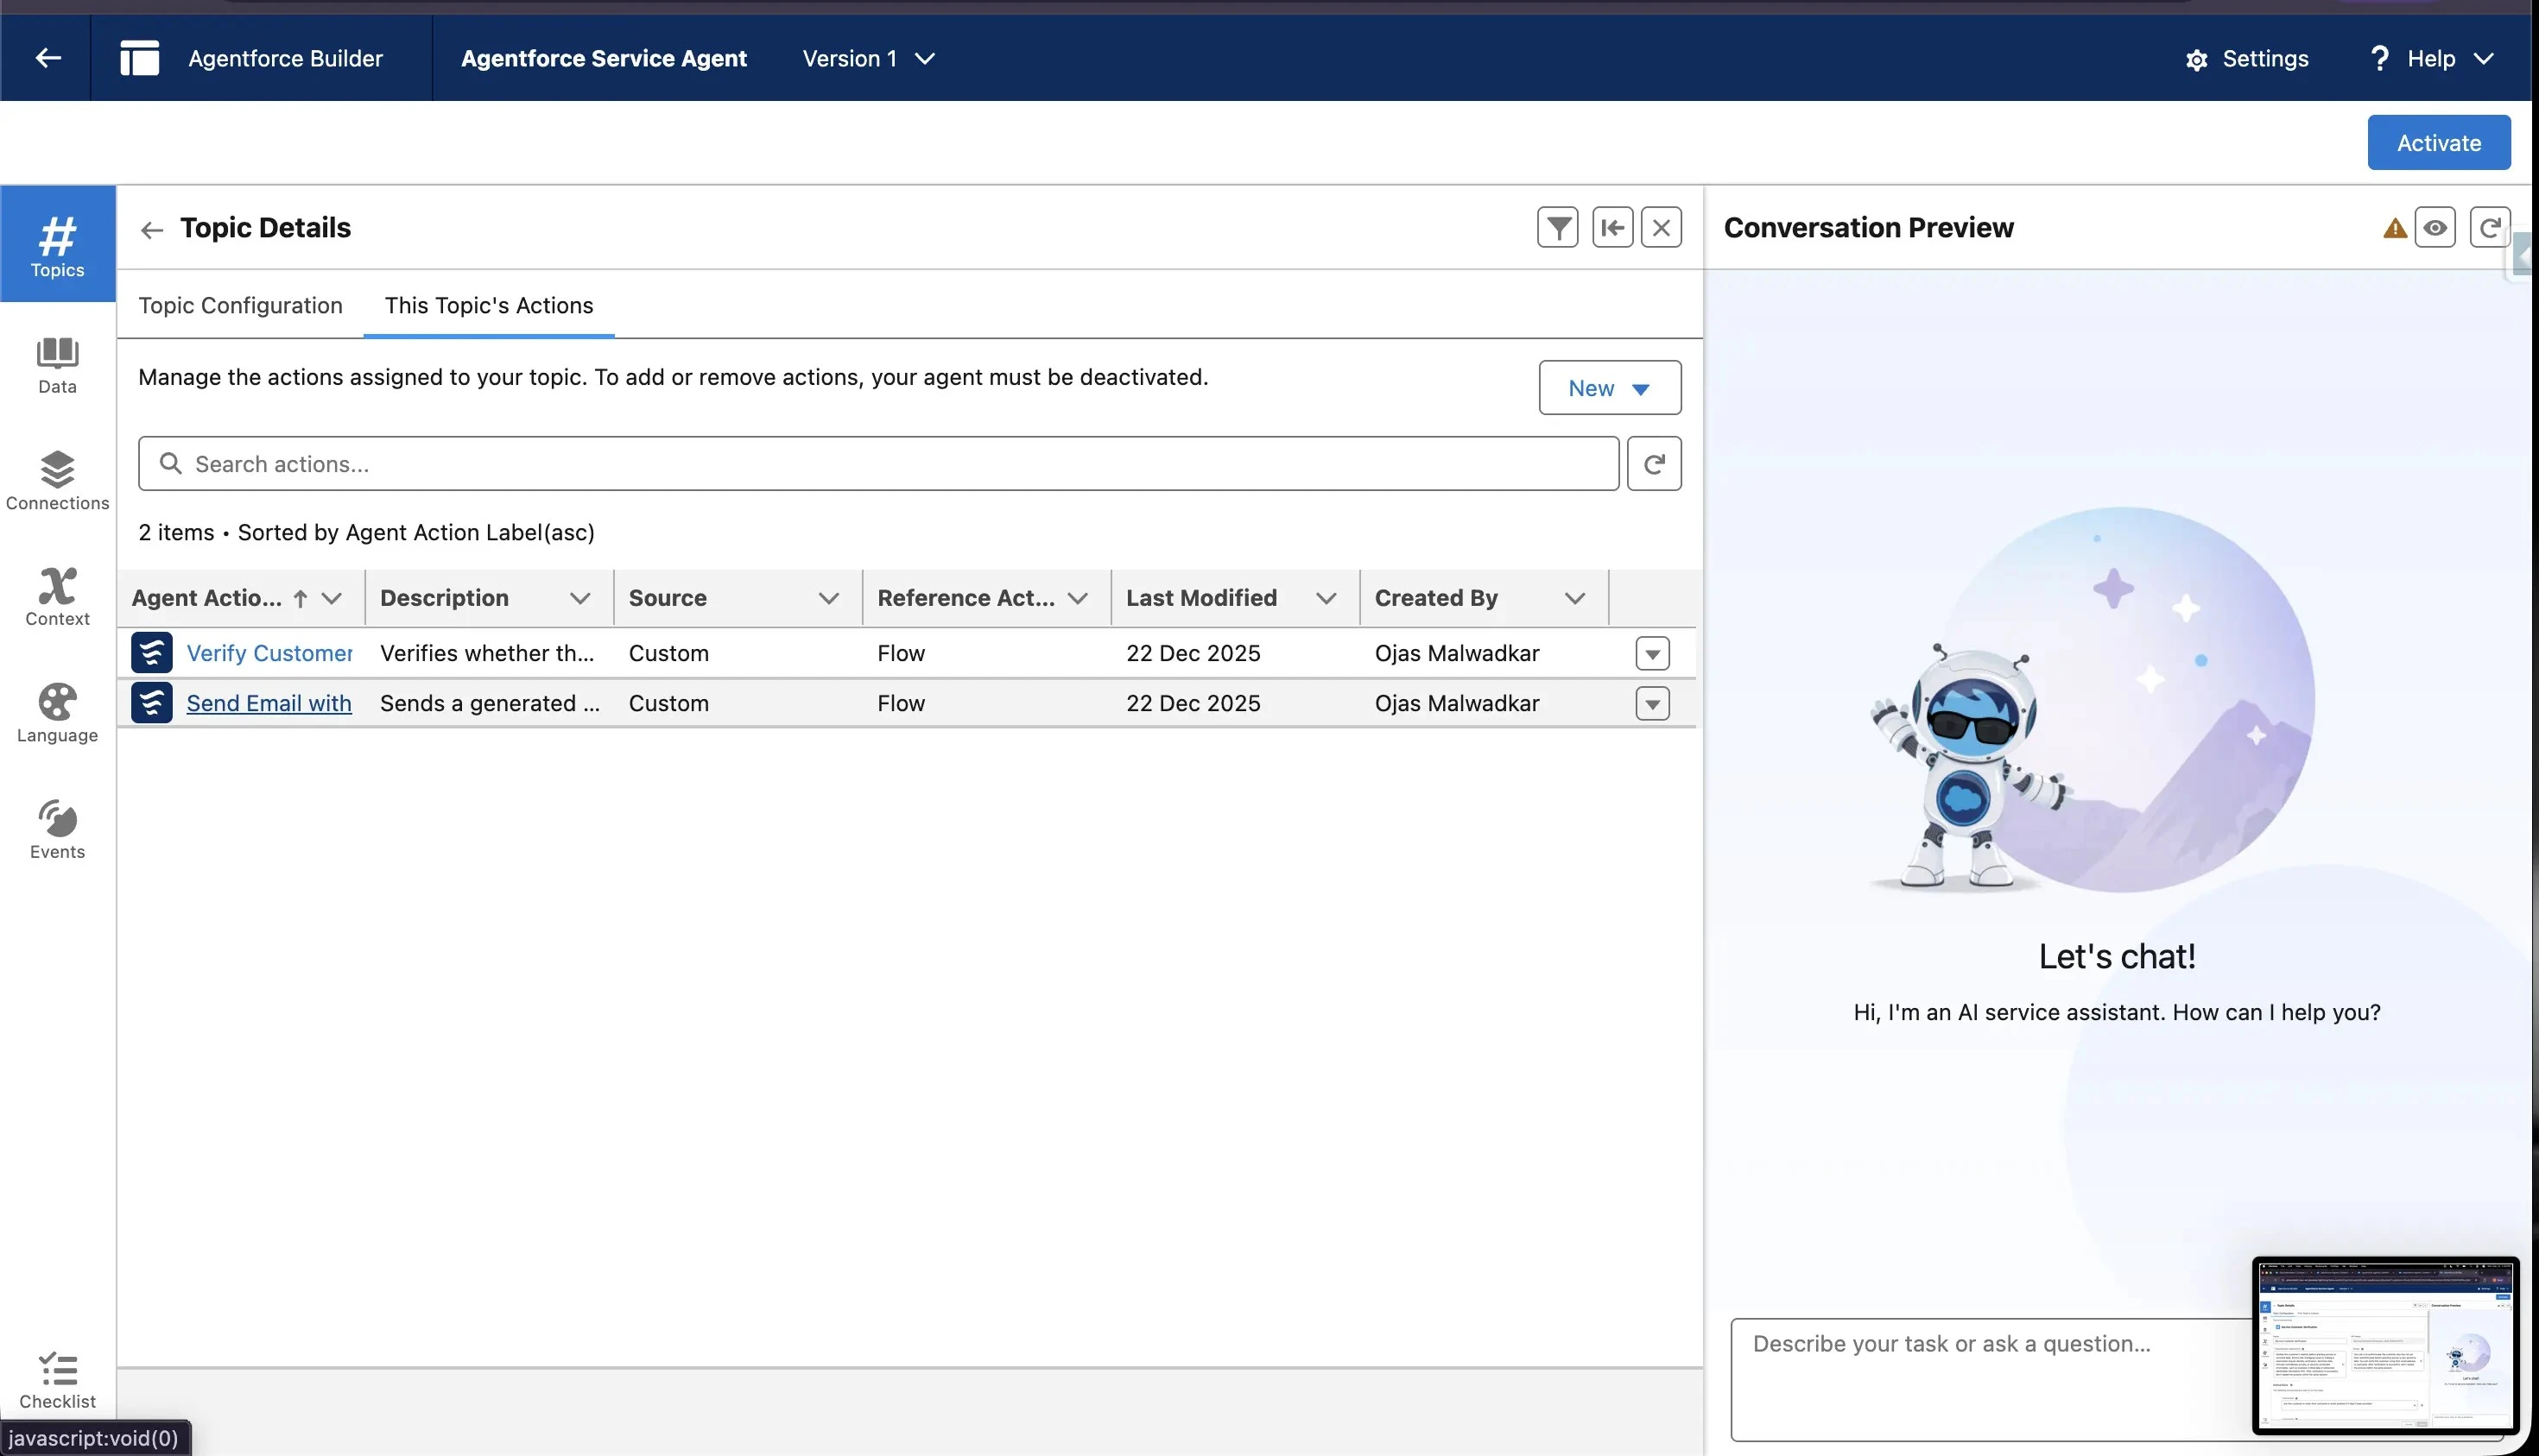Open the Data sidebar panel
The image size is (2539, 1456).
pyautogui.click(x=57, y=365)
